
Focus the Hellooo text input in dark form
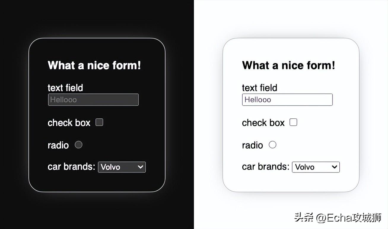coord(93,100)
